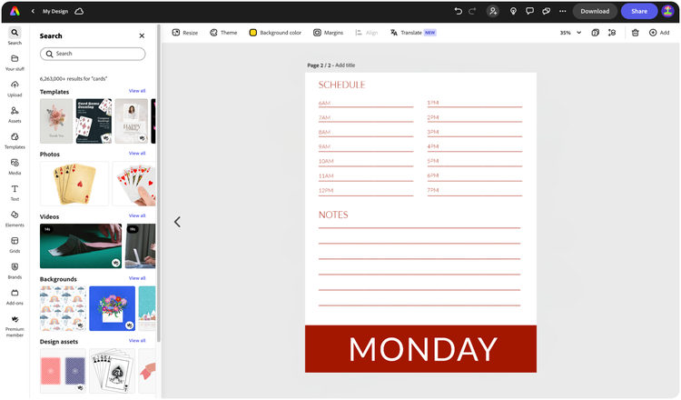Image resolution: width=681 pixels, height=400 pixels.
Task: Click the Add title page label
Action: [x=345, y=65]
